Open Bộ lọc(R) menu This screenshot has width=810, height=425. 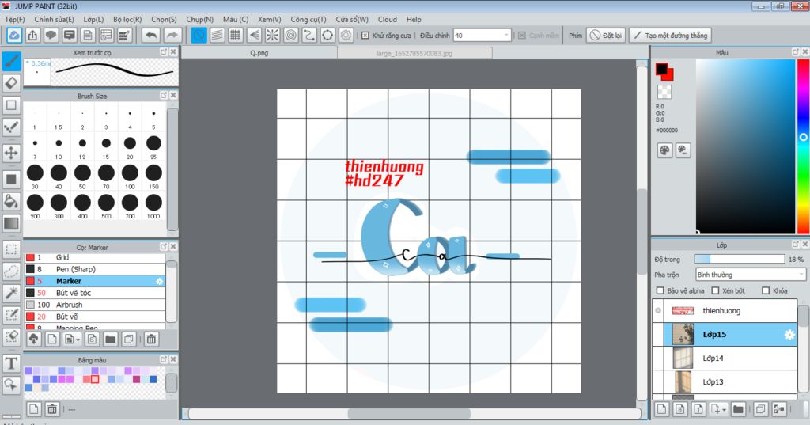[127, 19]
